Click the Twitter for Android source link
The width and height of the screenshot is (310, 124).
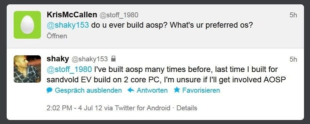(x=143, y=108)
